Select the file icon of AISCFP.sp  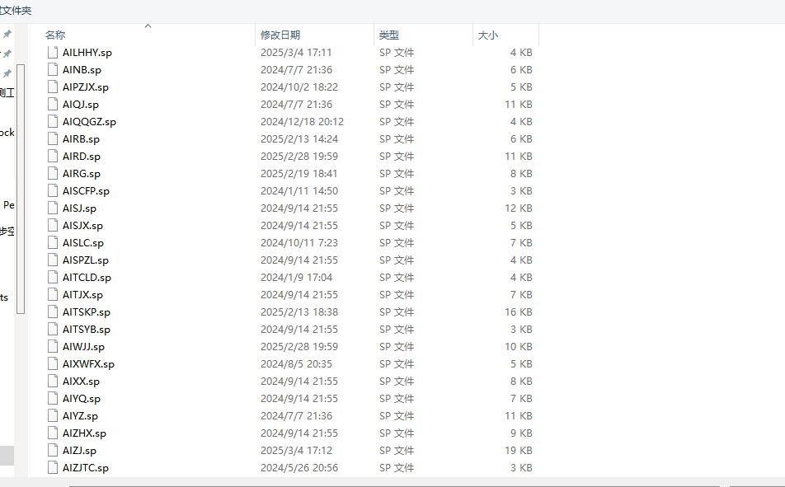pos(53,190)
